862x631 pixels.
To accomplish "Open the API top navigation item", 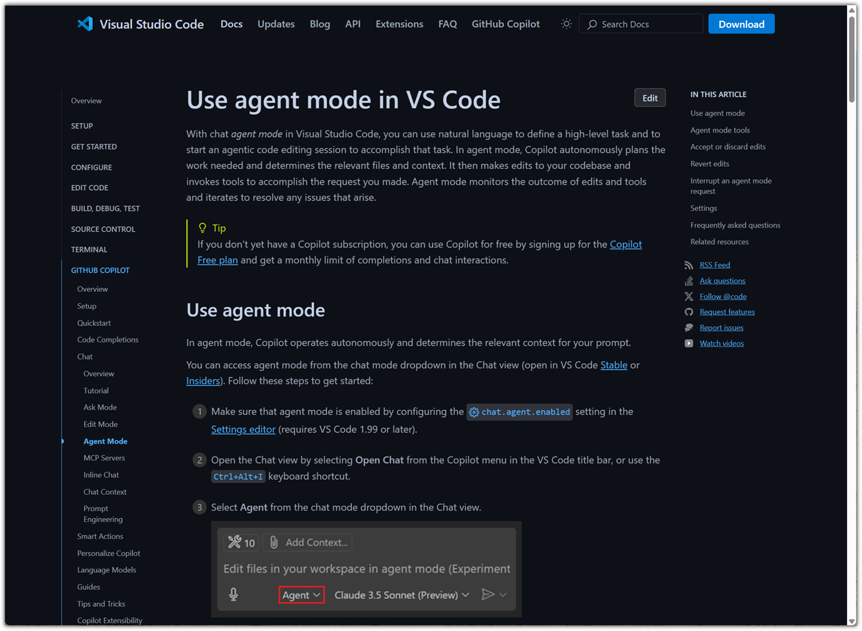I will coord(353,24).
